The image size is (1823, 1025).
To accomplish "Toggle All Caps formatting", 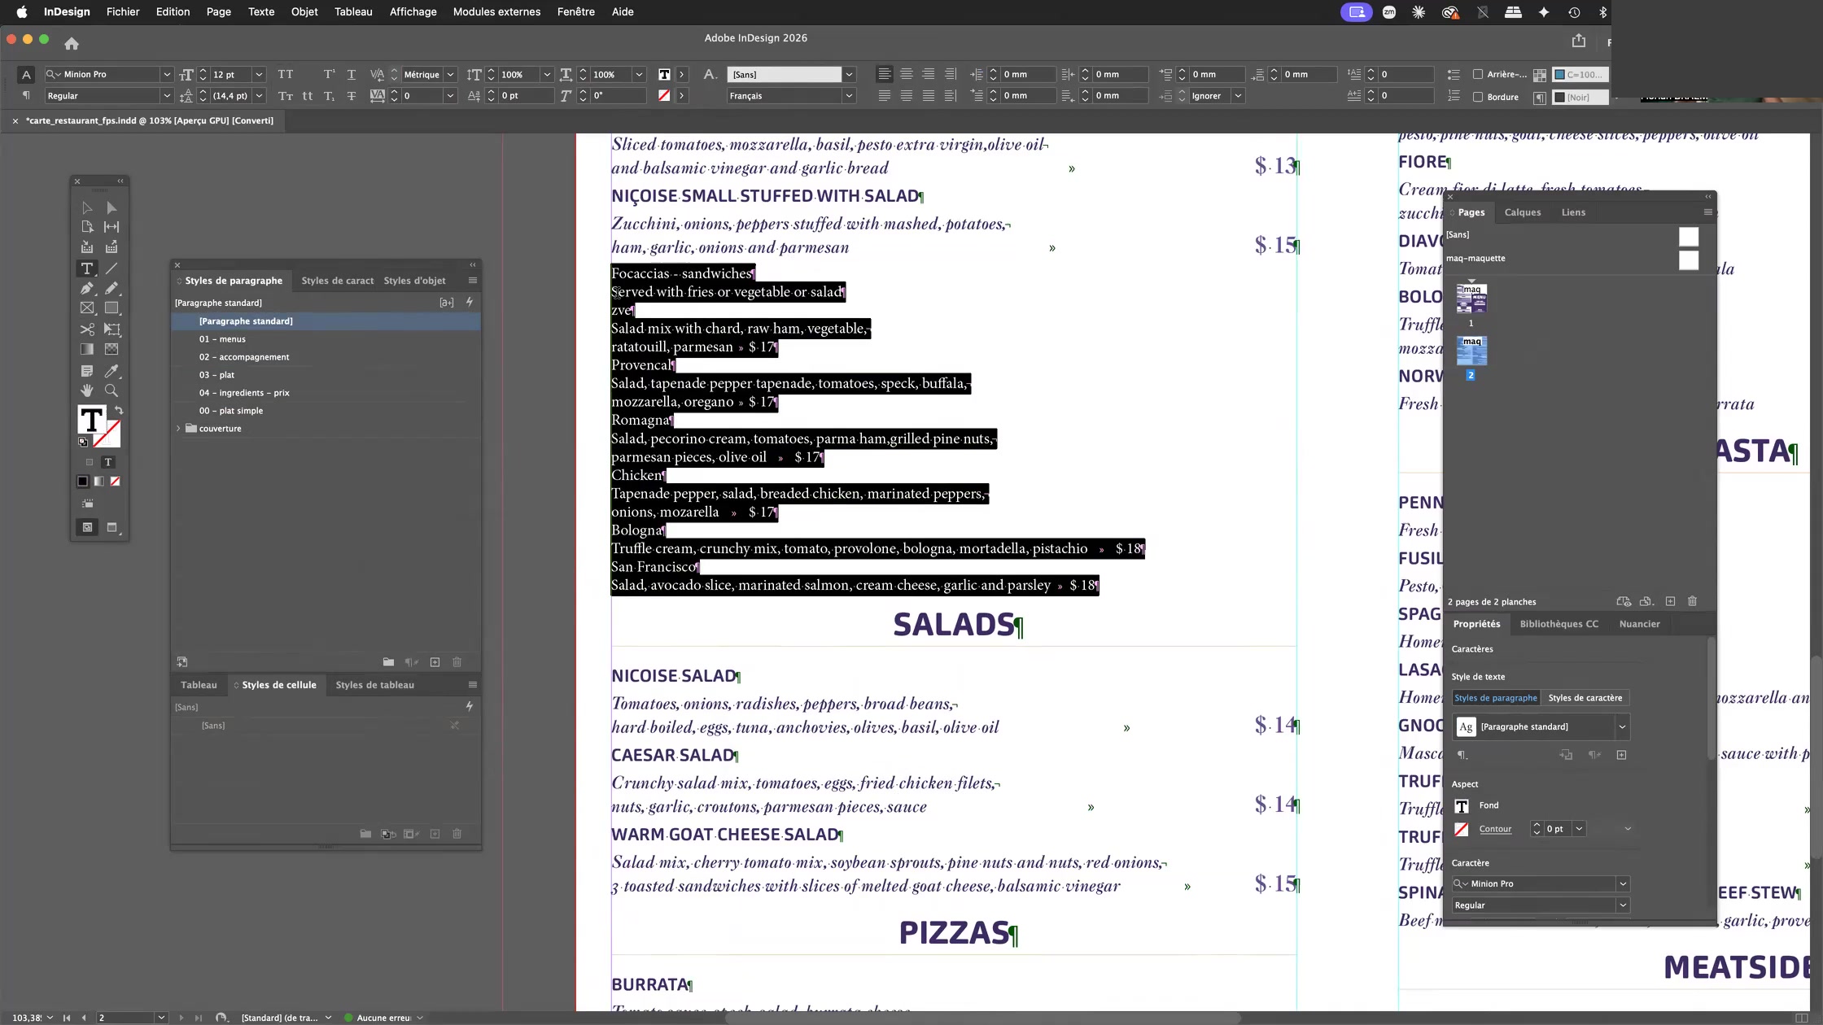I will click(286, 74).
